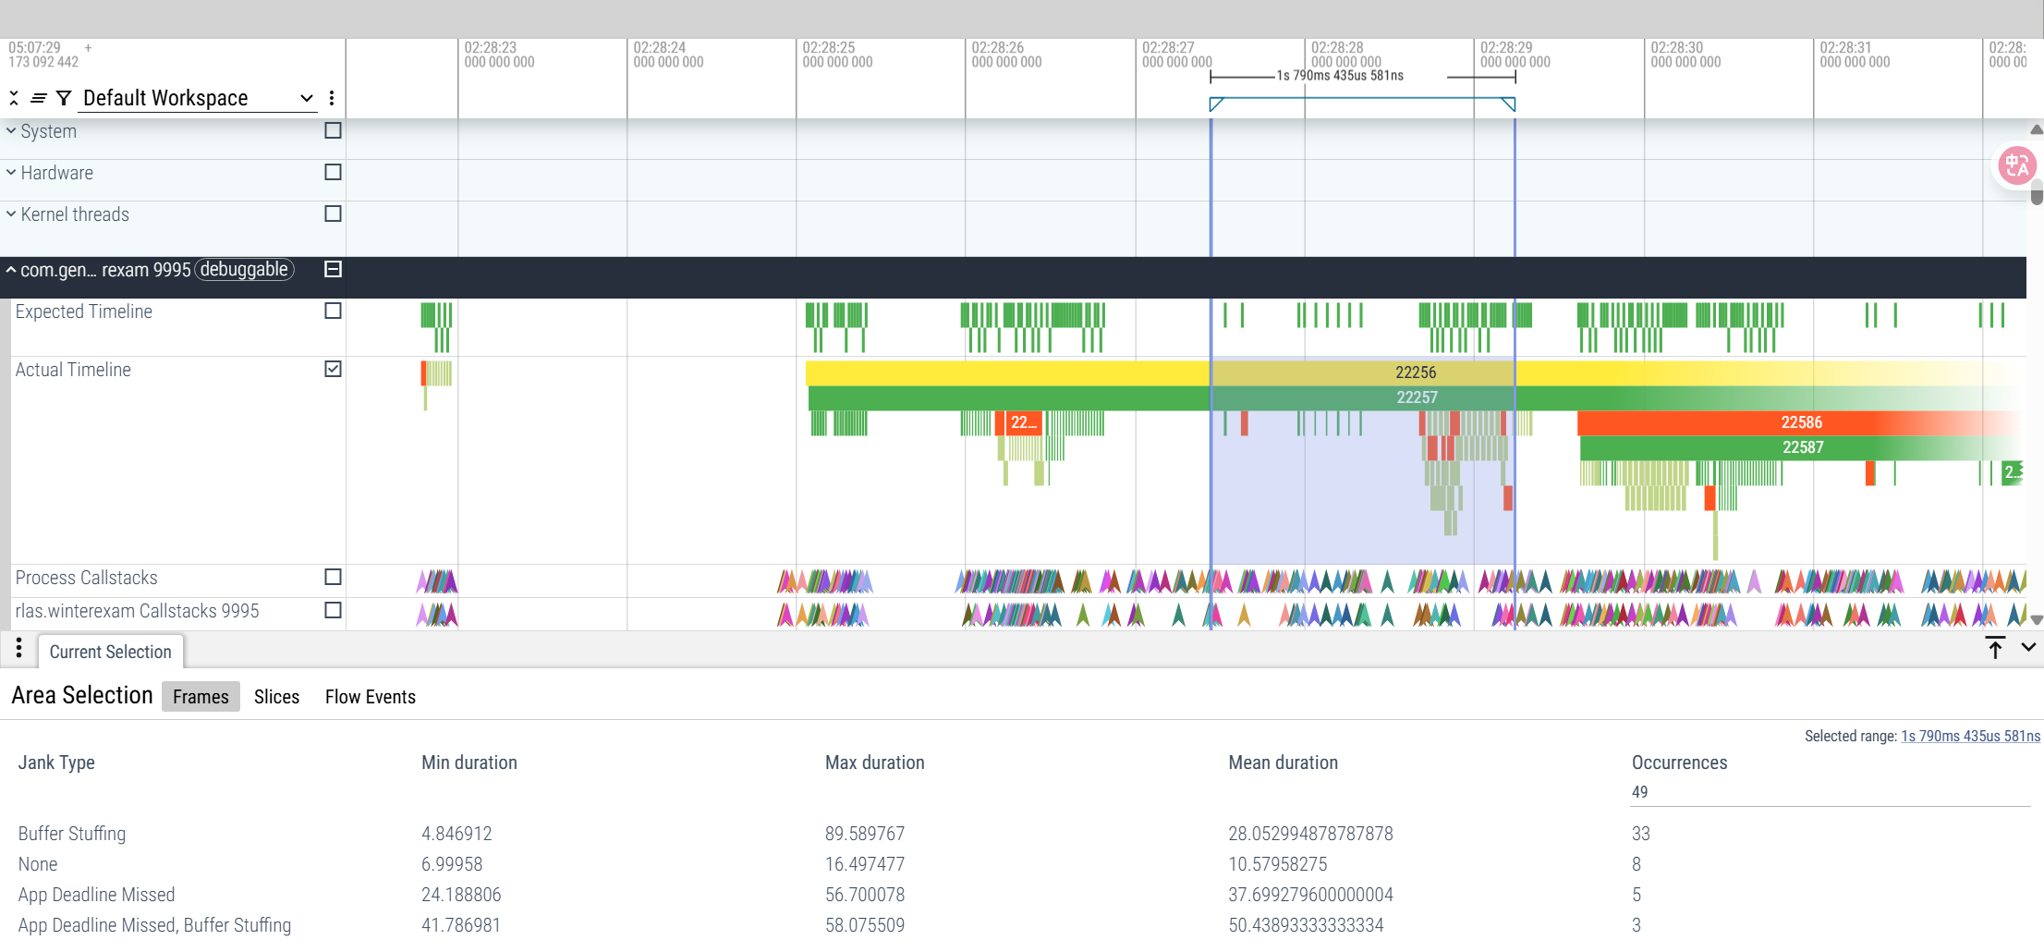Click the vertical scrollbar thumb in tracks

click(x=2037, y=192)
